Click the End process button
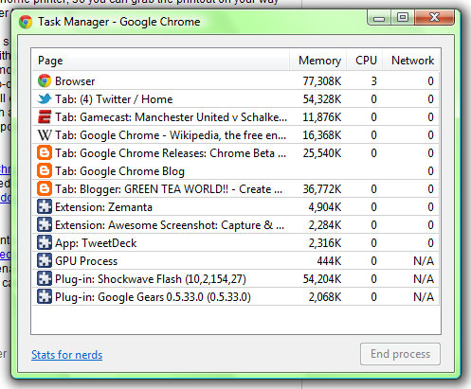This screenshot has height=389, width=471. click(400, 354)
